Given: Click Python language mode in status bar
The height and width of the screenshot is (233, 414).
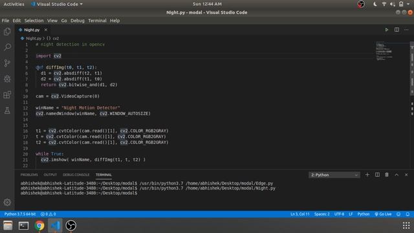Looking at the screenshot, I should click(364, 214).
